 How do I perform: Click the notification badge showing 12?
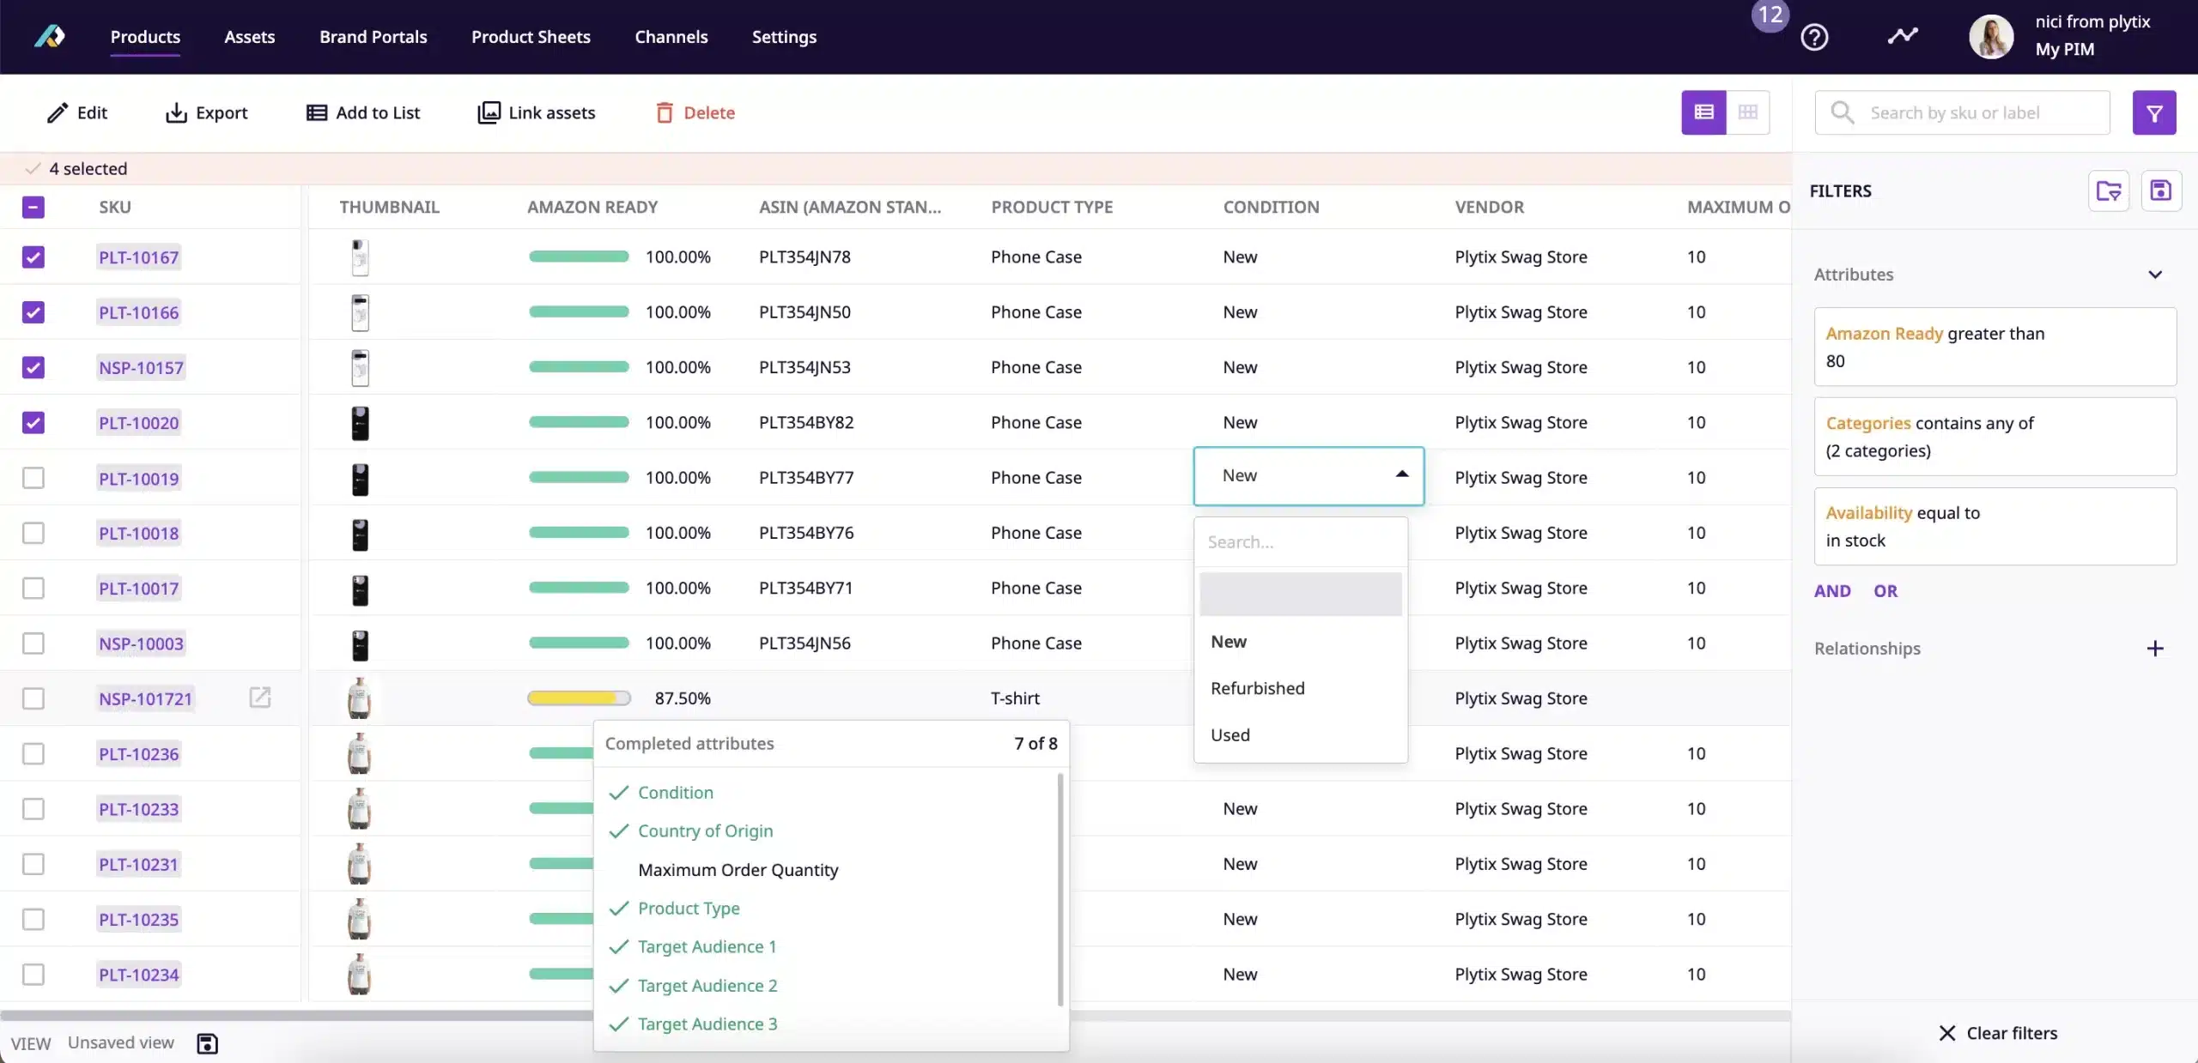click(x=1770, y=15)
